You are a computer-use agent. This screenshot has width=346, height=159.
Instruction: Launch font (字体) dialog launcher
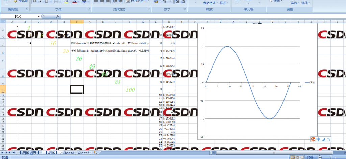pyautogui.click(x=89, y=9)
